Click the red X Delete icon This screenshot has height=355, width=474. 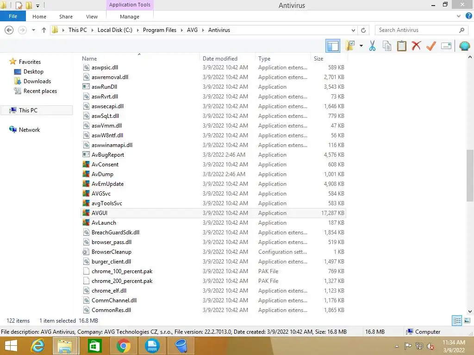(x=416, y=46)
